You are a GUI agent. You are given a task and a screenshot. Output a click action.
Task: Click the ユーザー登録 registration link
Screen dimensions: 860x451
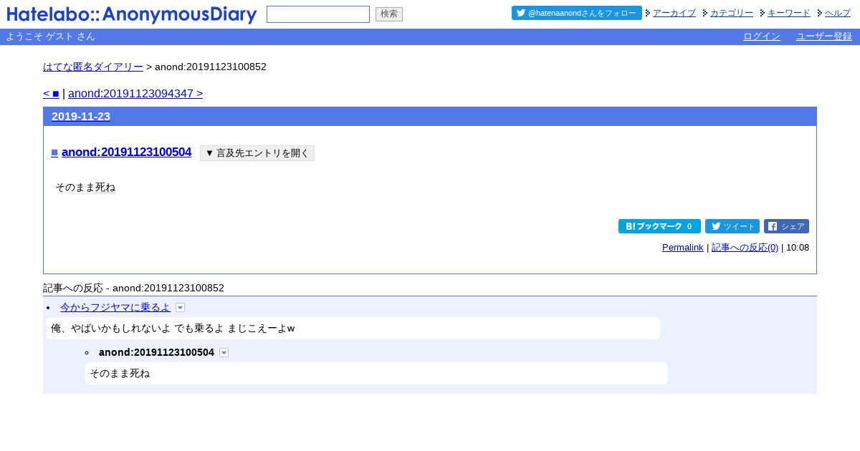click(x=824, y=37)
